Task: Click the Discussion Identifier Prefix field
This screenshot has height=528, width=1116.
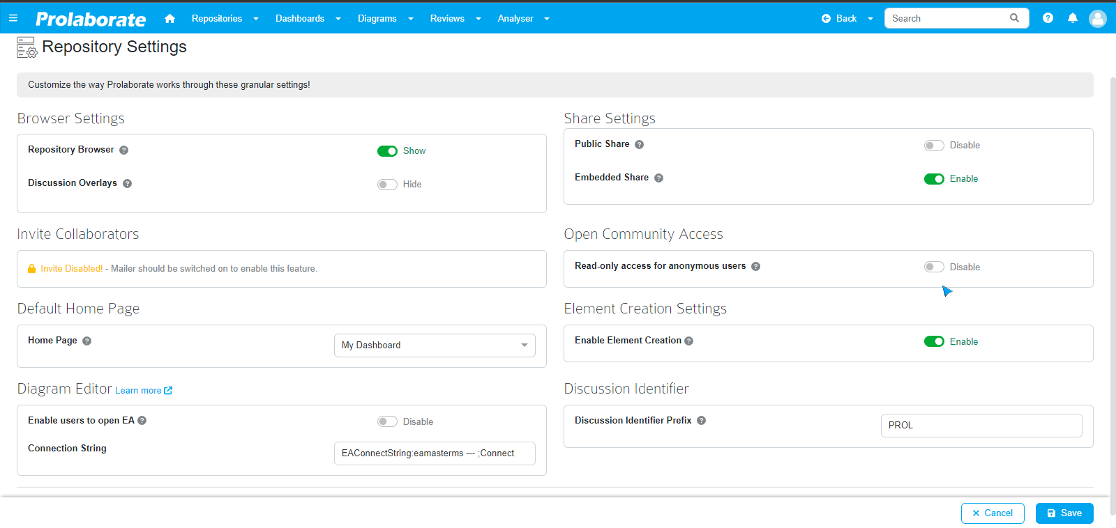Action: pos(981,426)
